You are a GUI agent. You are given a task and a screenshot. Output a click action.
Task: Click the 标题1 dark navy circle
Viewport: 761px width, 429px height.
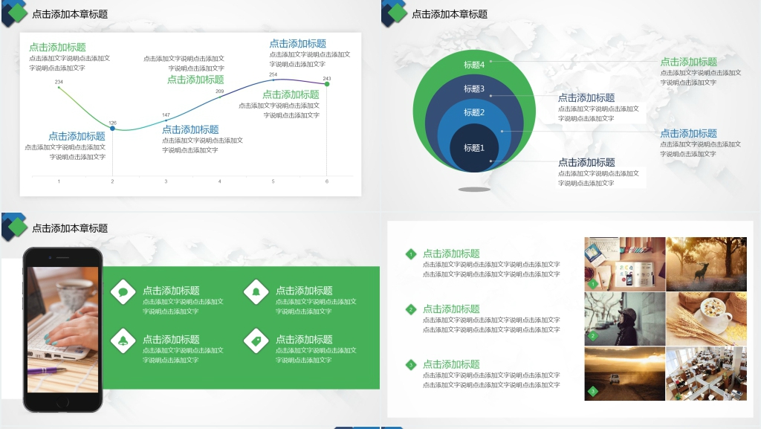click(473, 148)
